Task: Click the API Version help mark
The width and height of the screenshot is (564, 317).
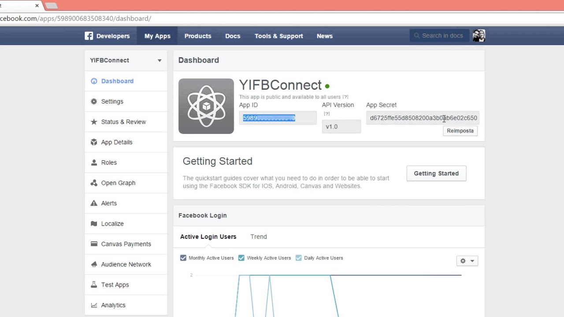Action: point(327,114)
